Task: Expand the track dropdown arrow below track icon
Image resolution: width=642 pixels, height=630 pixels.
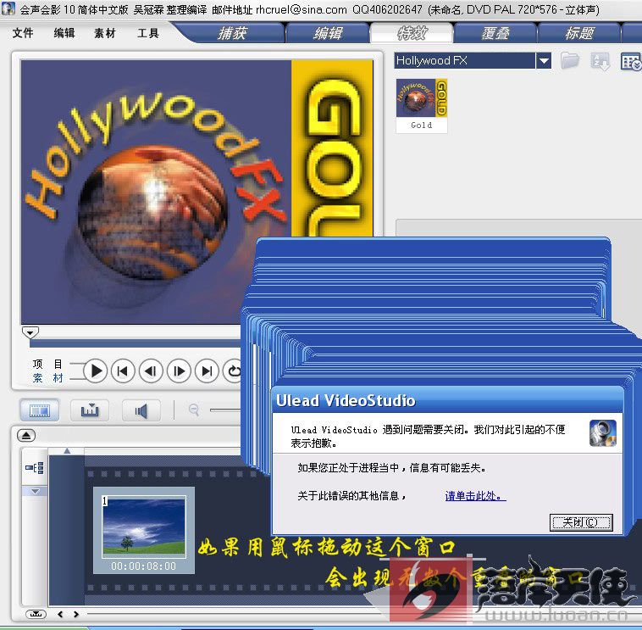Action: click(x=35, y=491)
